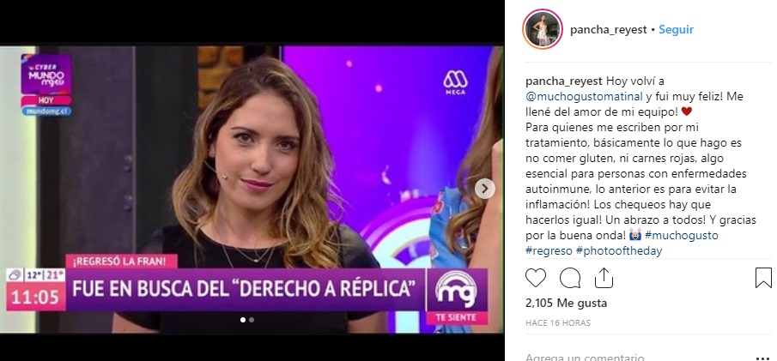View who liked via 2,105 Me gusta

click(566, 303)
